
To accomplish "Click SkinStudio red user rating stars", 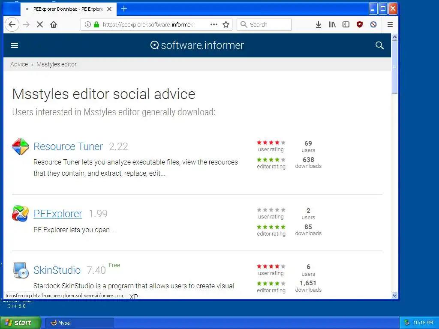I will pos(271,266).
